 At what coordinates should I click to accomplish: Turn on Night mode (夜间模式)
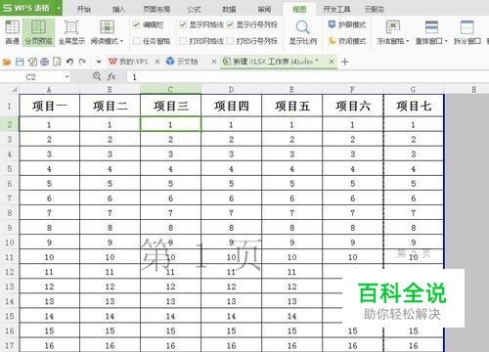tap(347, 41)
